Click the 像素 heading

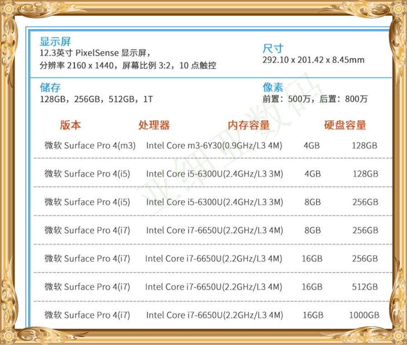(273, 87)
